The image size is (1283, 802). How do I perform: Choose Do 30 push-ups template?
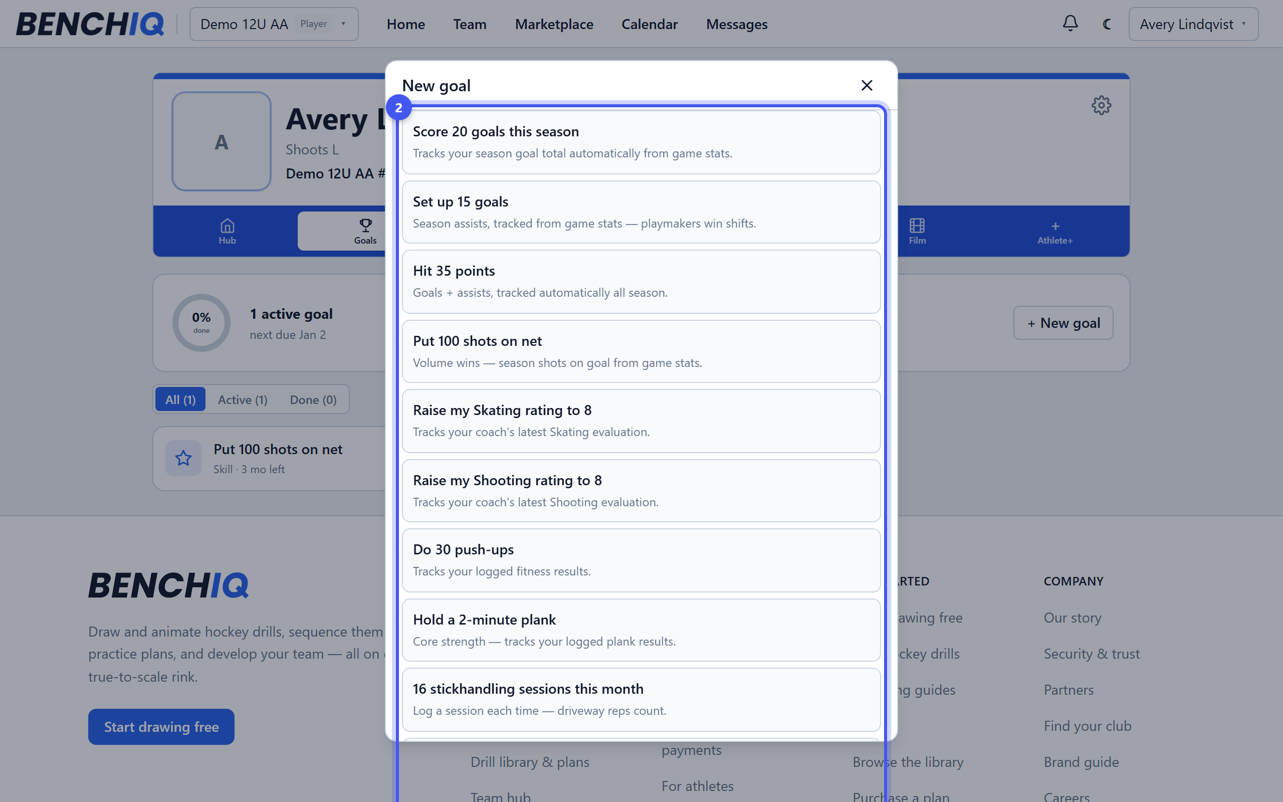tap(641, 560)
